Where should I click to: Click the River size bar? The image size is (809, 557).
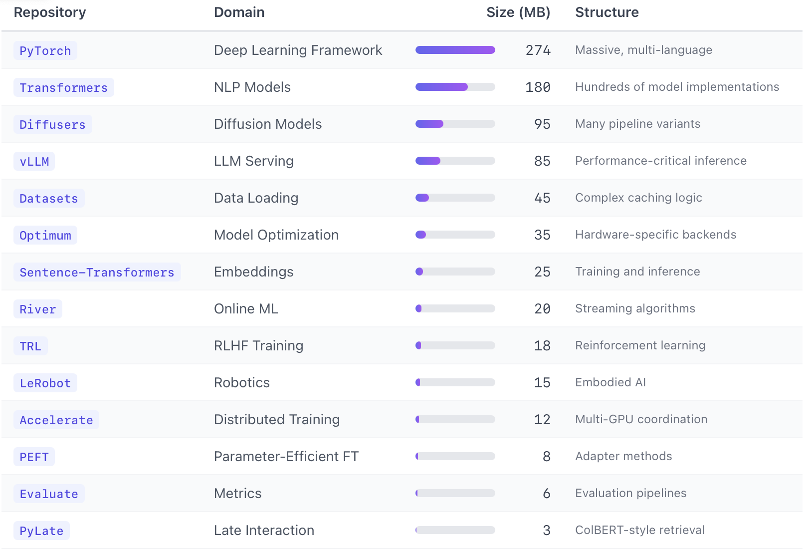tap(455, 308)
